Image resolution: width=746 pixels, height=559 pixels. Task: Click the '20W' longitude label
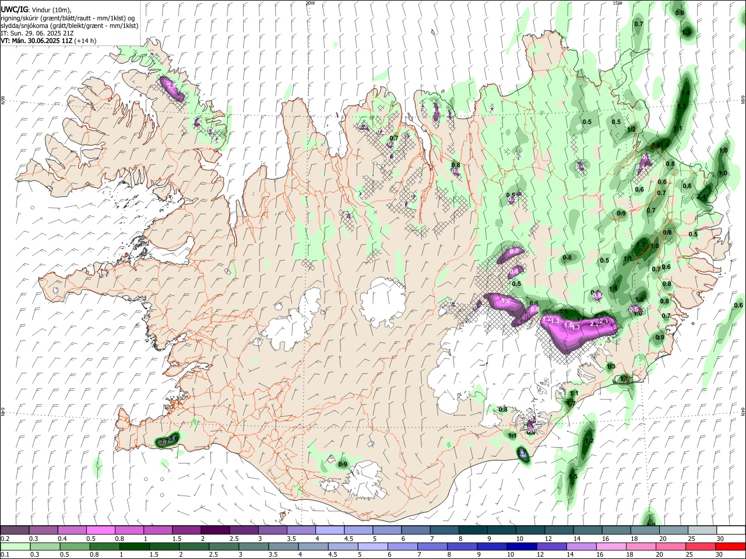coord(310,3)
